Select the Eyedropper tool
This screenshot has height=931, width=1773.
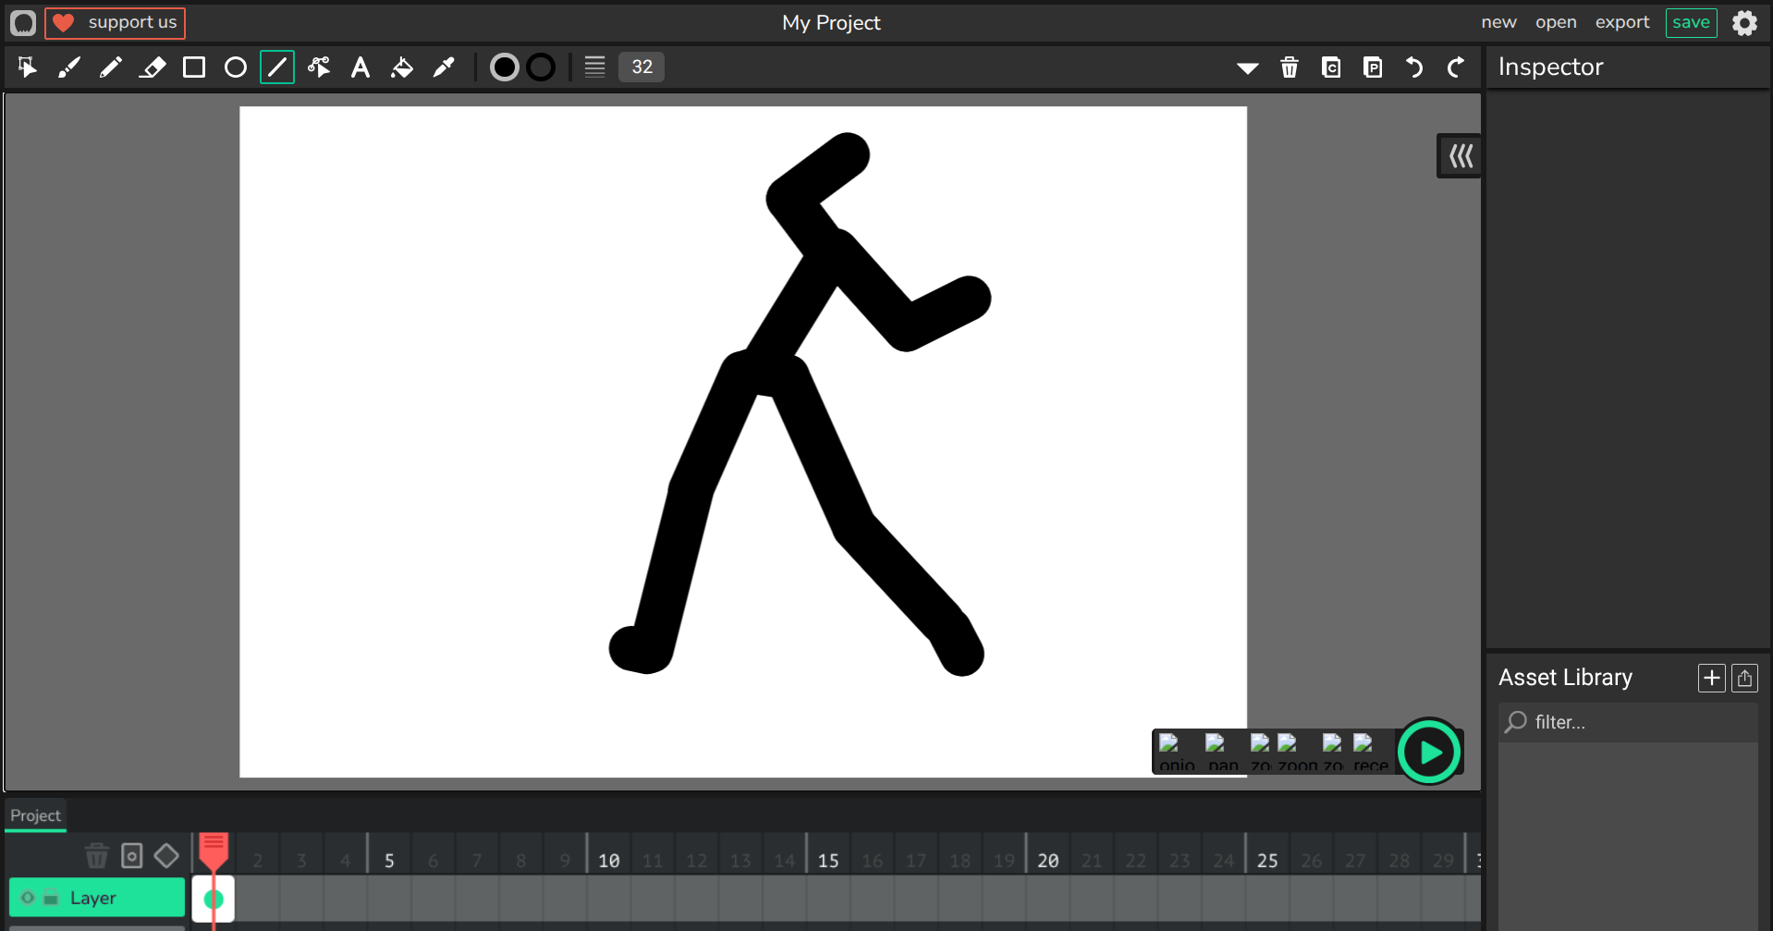[x=444, y=67]
